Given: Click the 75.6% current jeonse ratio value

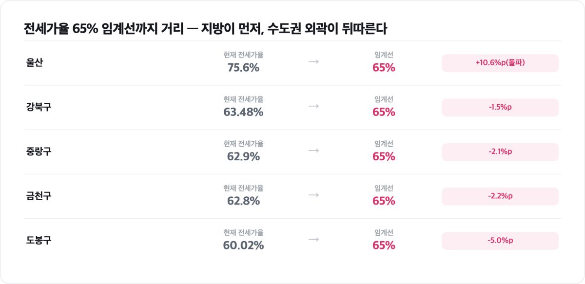Looking at the screenshot, I should (x=243, y=68).
